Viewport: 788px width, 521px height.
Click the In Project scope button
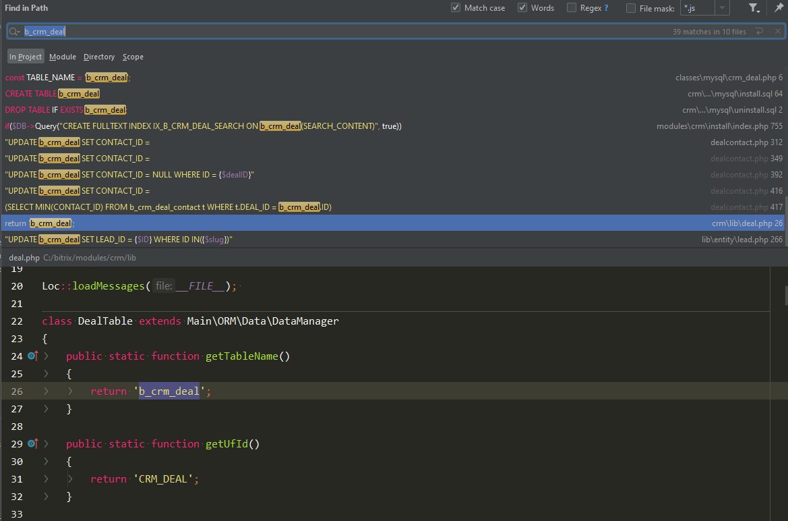(x=26, y=57)
